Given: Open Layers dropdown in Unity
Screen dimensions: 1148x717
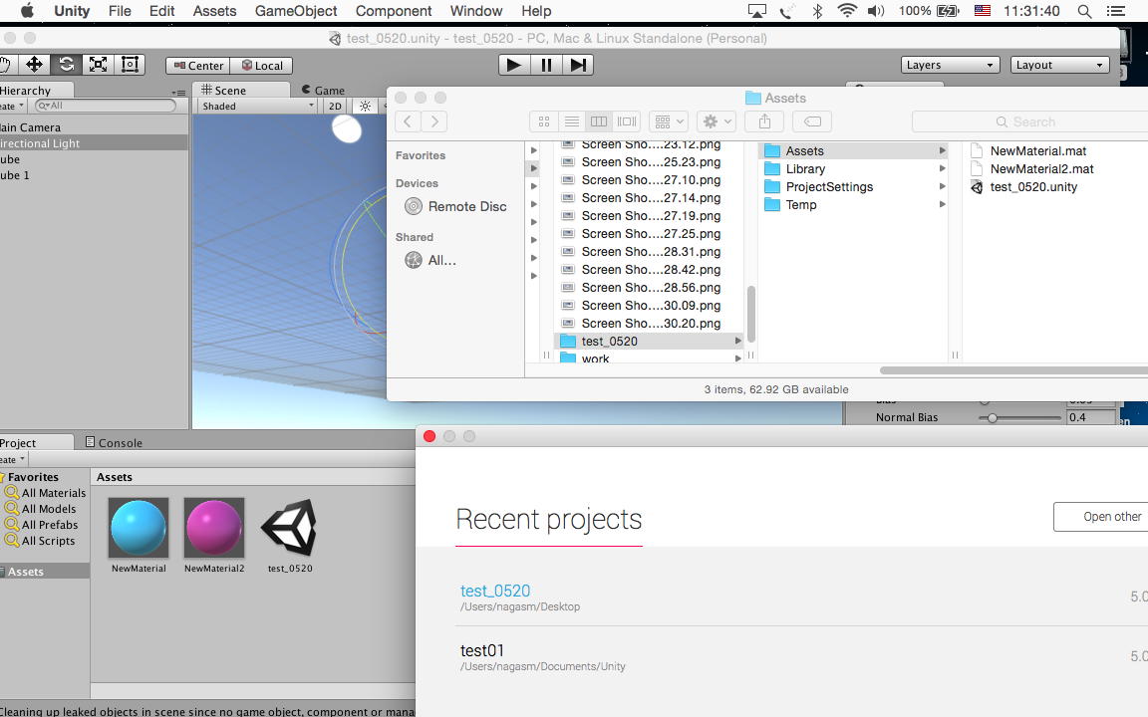Looking at the screenshot, I should click(950, 65).
